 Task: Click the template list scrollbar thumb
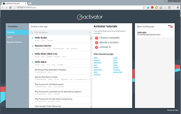click(91, 38)
